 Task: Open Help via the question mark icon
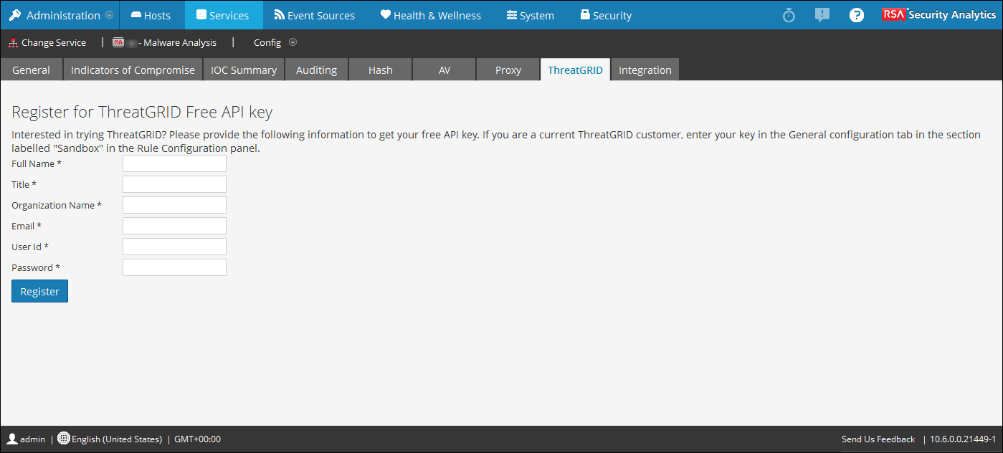click(856, 14)
